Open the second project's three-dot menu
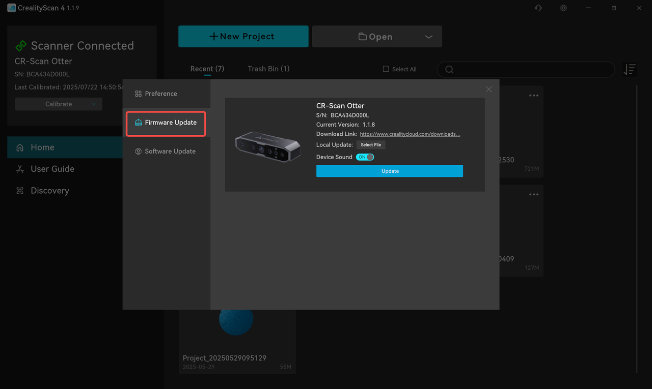 click(533, 195)
